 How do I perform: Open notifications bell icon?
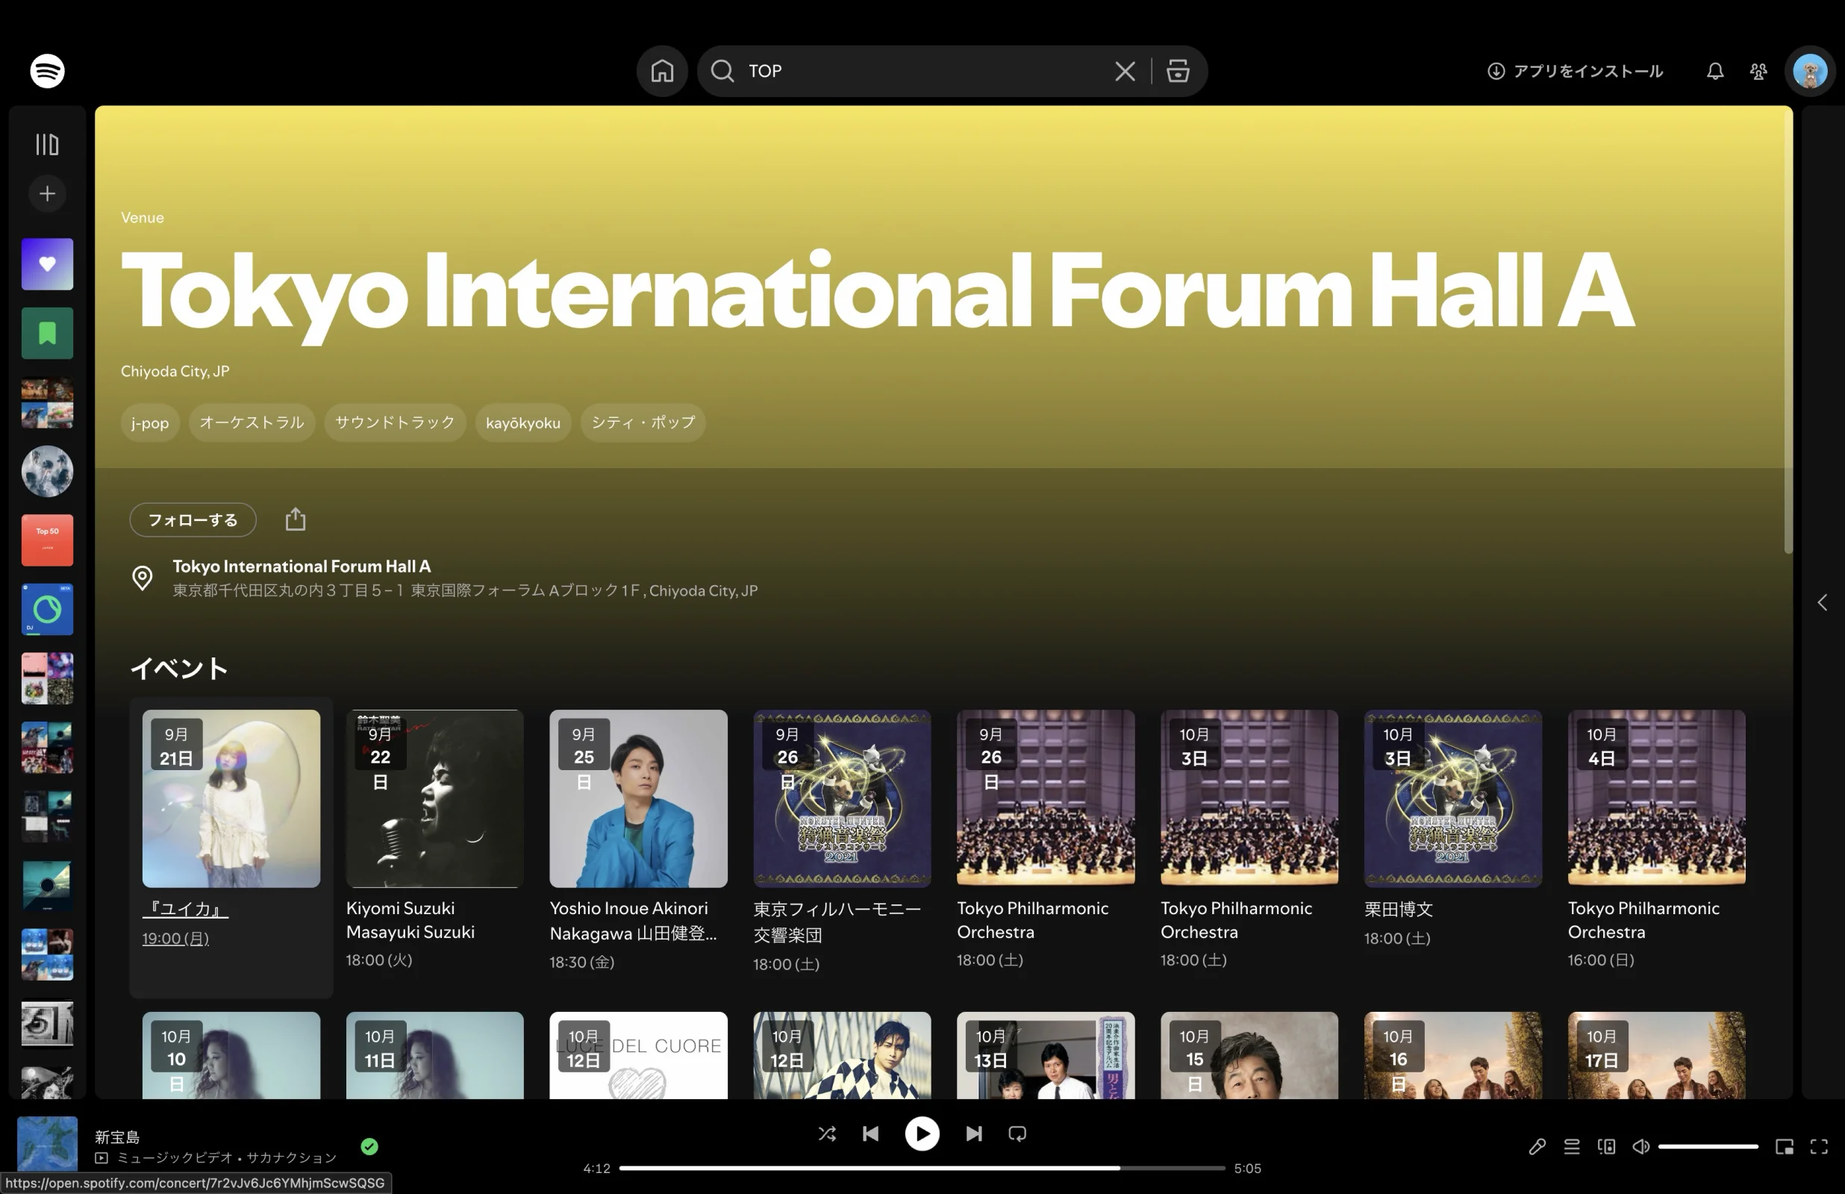1715,72
